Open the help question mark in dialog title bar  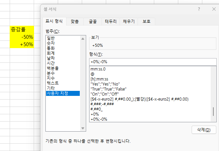click(199, 9)
